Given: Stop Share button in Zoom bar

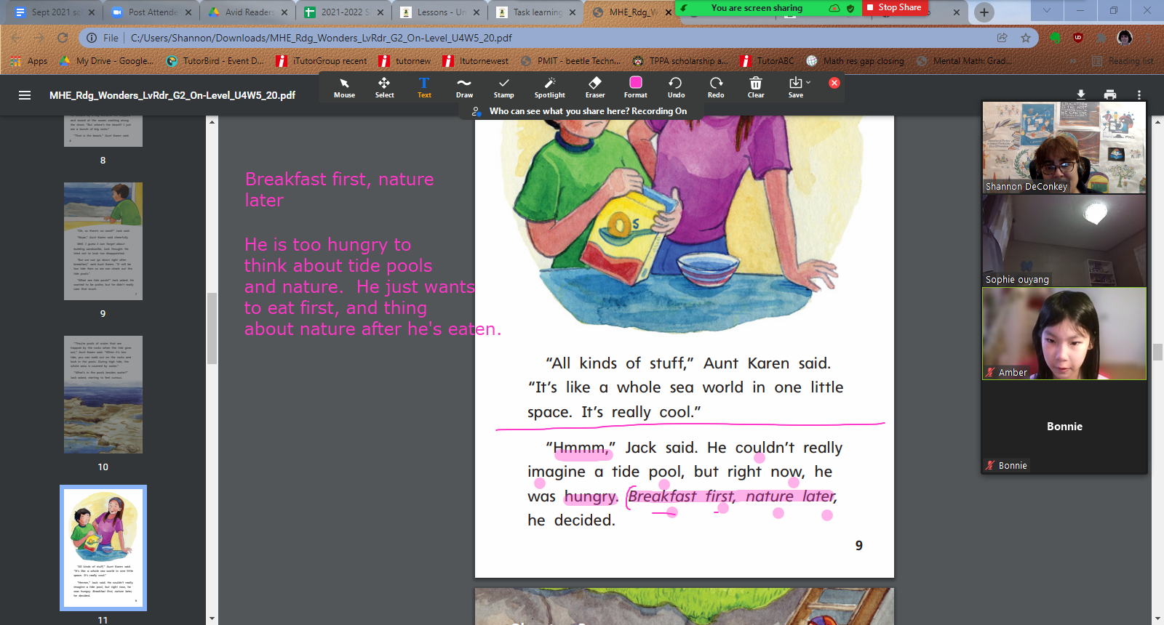Looking at the screenshot, I should click(893, 7).
